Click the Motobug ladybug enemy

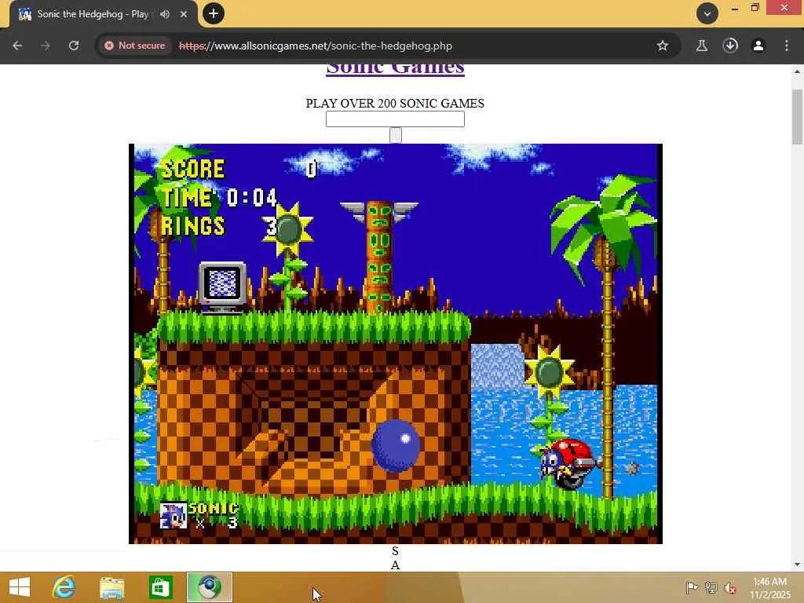569,463
